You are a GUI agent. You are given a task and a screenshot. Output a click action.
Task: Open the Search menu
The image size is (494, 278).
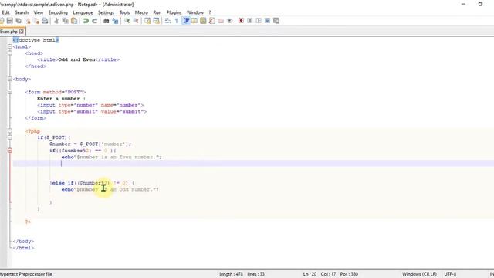click(x=22, y=12)
